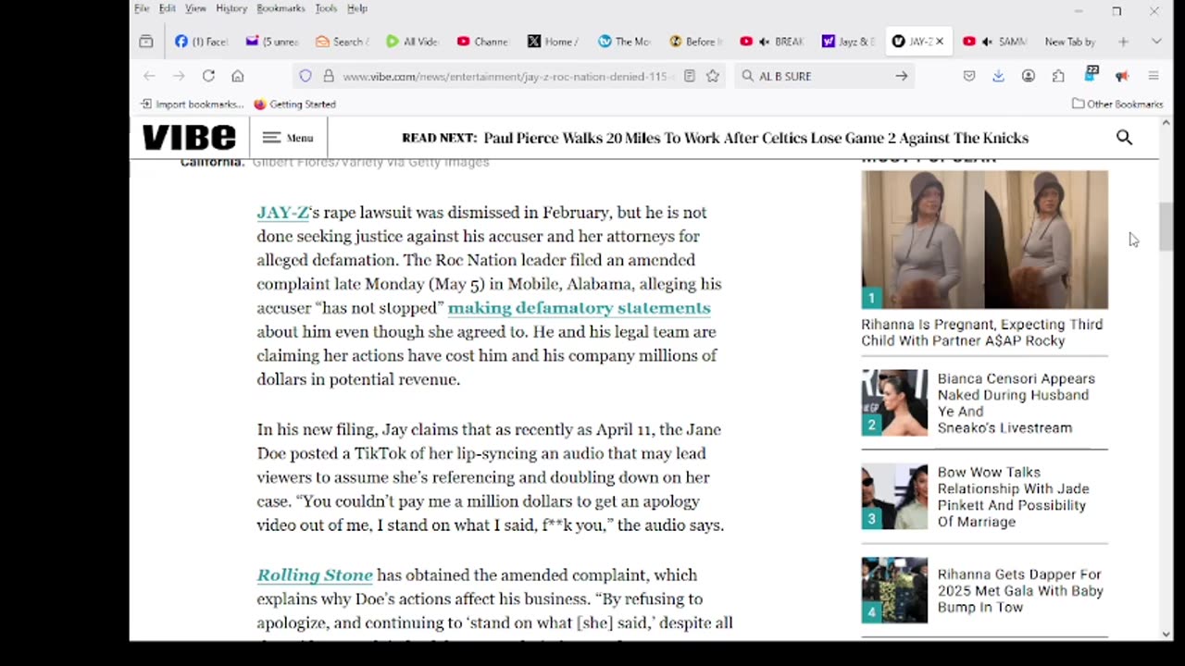The image size is (1185, 666).
Task: Switch to the X Home tab
Action: tap(553, 42)
